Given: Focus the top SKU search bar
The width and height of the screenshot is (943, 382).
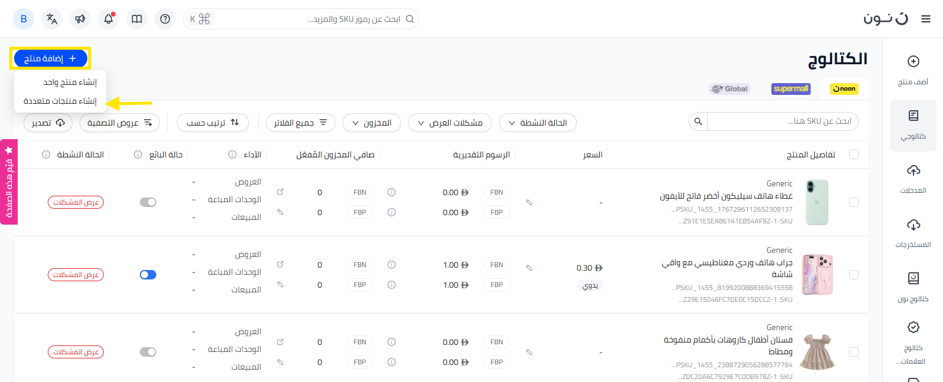Looking at the screenshot, I should (x=301, y=19).
